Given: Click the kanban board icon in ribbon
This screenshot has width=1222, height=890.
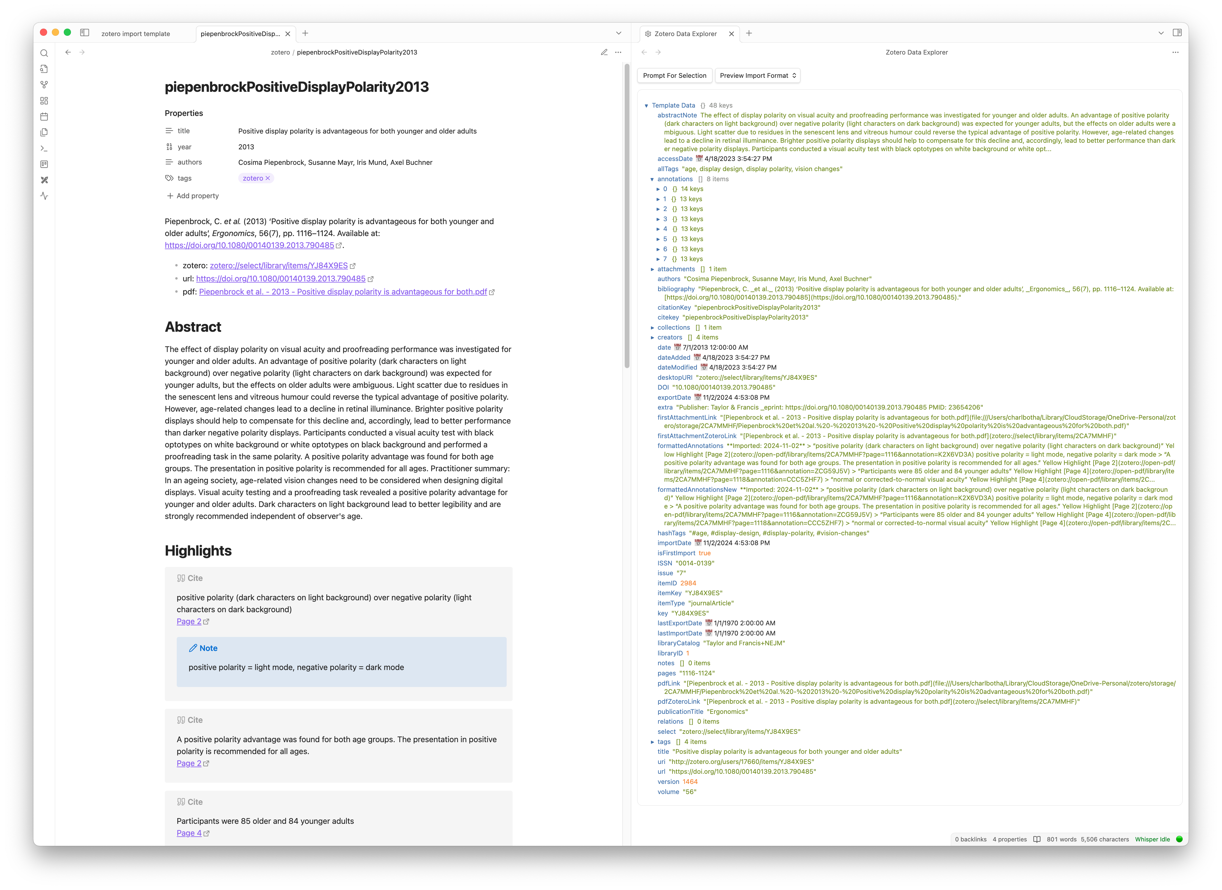Looking at the screenshot, I should pos(44,164).
